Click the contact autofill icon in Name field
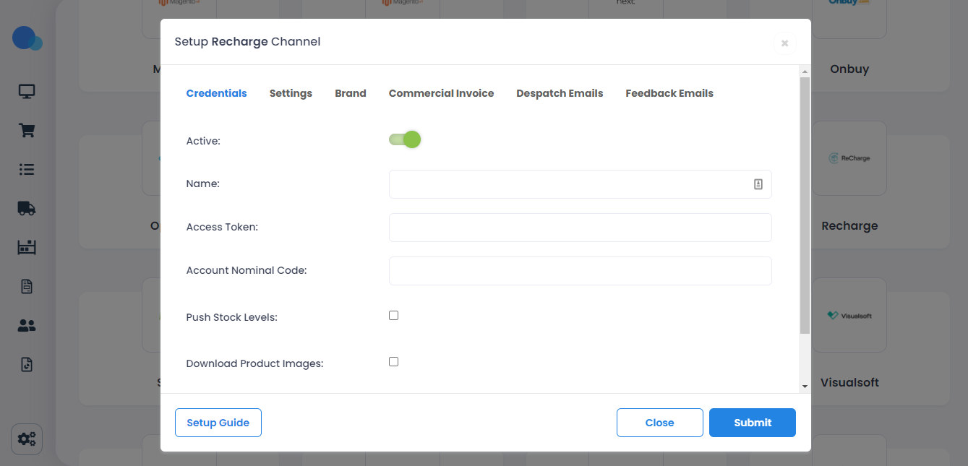The width and height of the screenshot is (968, 466). 758,184
